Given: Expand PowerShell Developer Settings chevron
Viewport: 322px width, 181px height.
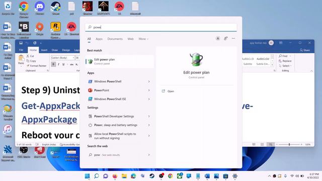Looking at the screenshot, I should [149, 116].
